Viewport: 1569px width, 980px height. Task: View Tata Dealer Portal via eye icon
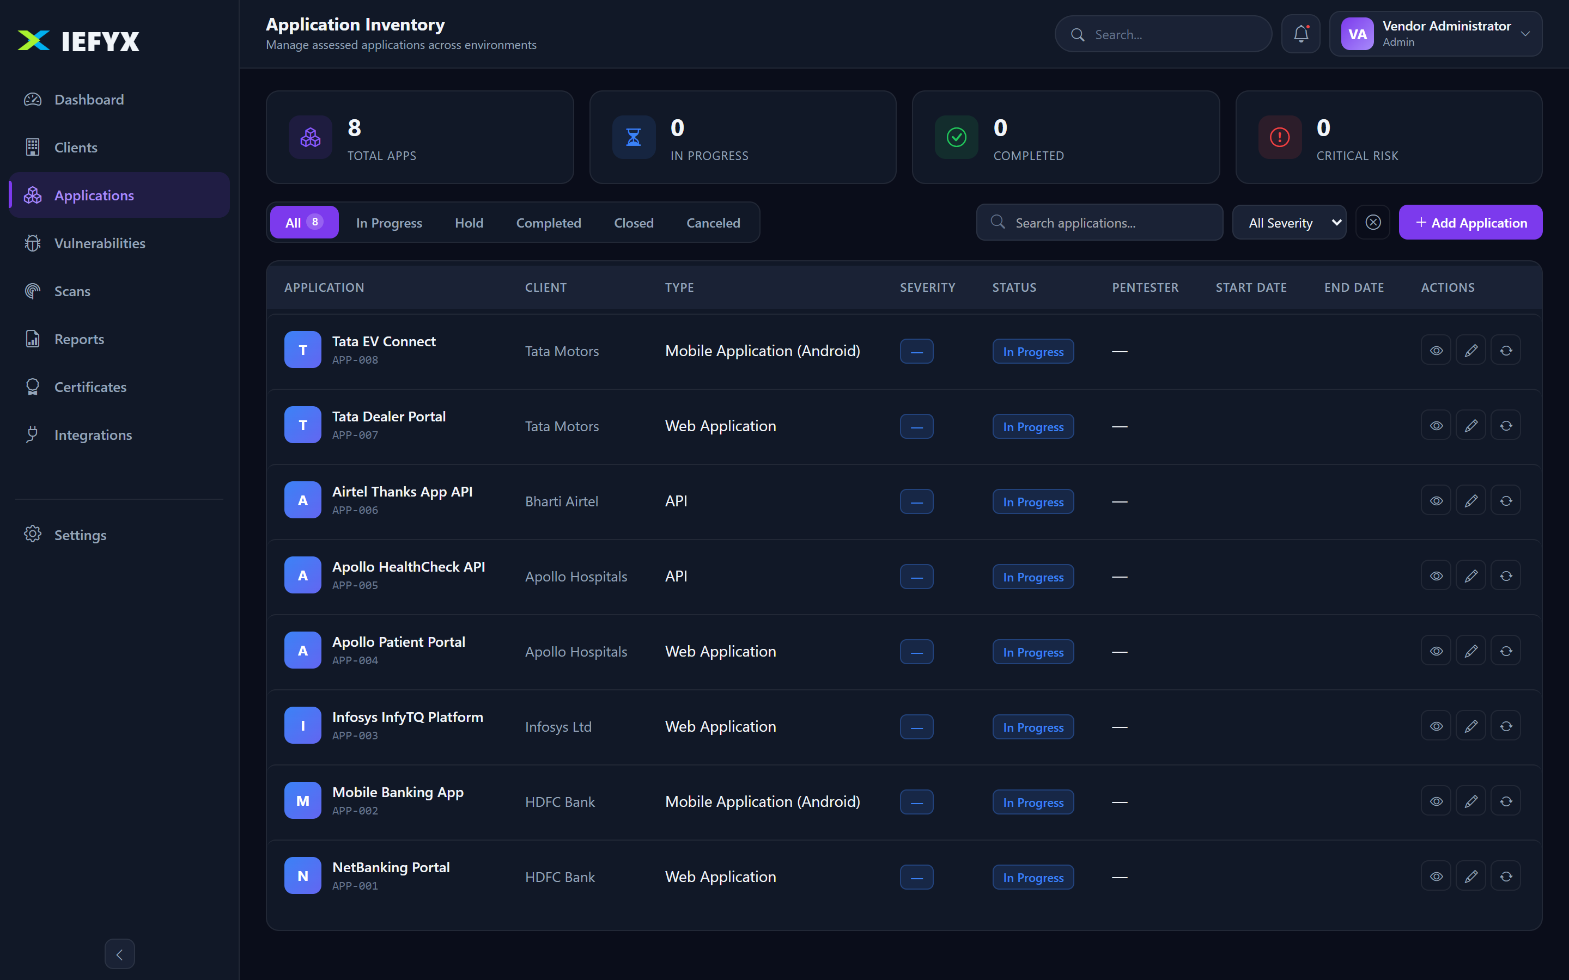pos(1436,425)
